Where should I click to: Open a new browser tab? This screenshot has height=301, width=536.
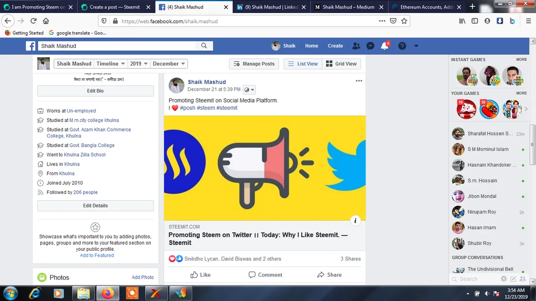pos(472,7)
